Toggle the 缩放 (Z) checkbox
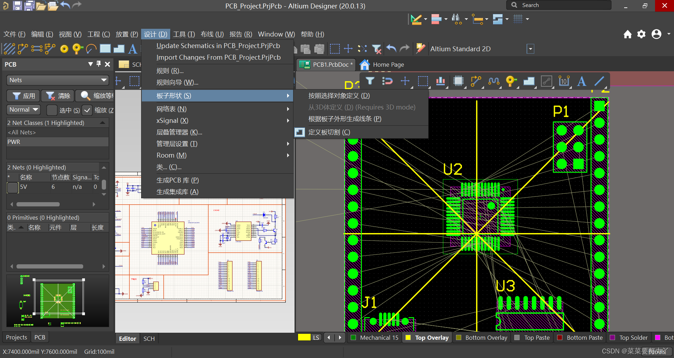This screenshot has width=674, height=358. click(87, 110)
